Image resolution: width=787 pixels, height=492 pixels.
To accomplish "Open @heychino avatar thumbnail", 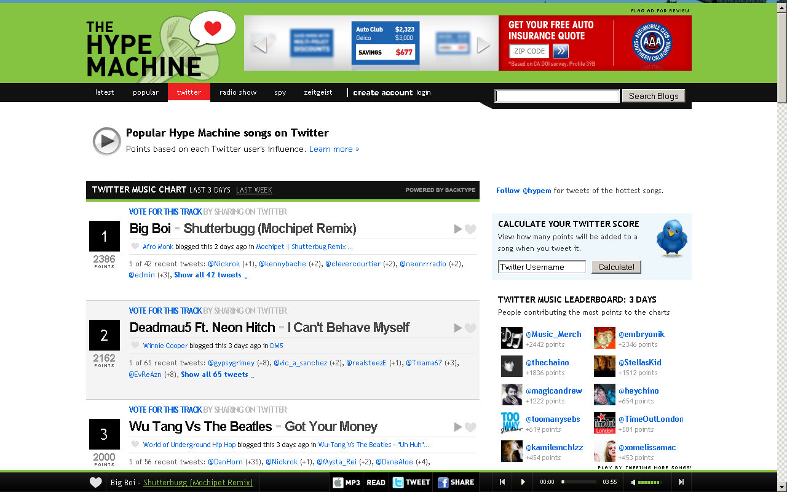I will pos(604,395).
